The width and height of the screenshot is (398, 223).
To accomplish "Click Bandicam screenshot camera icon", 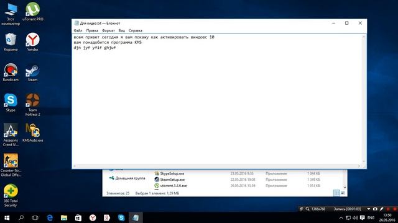I will tap(375, 209).
